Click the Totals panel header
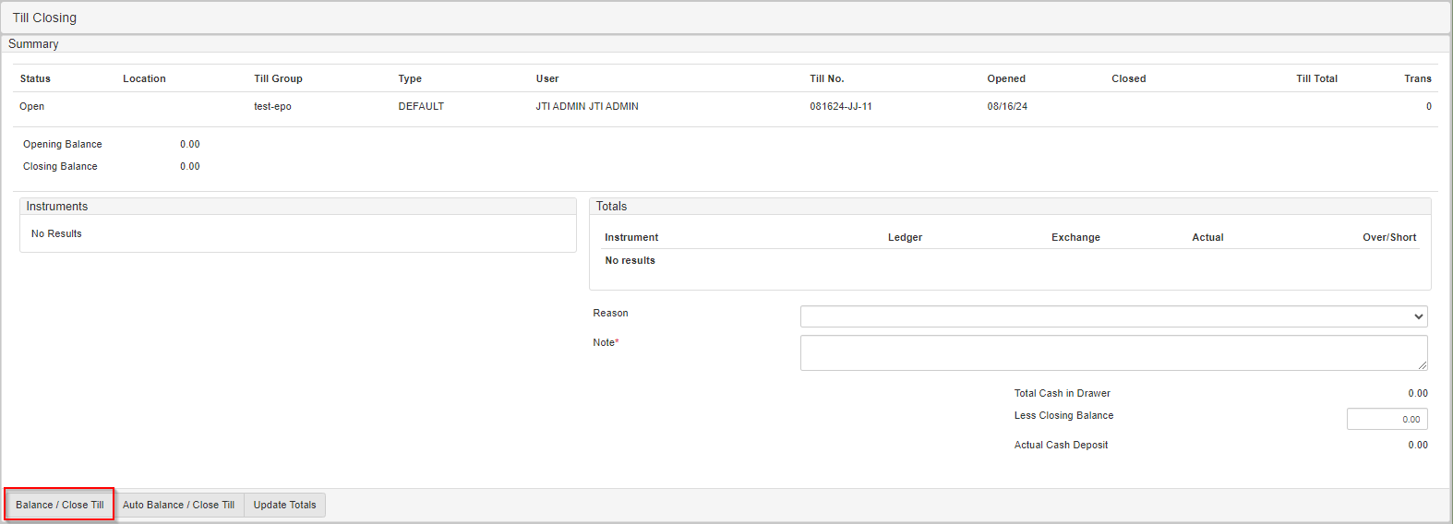The image size is (1453, 524). 611,207
